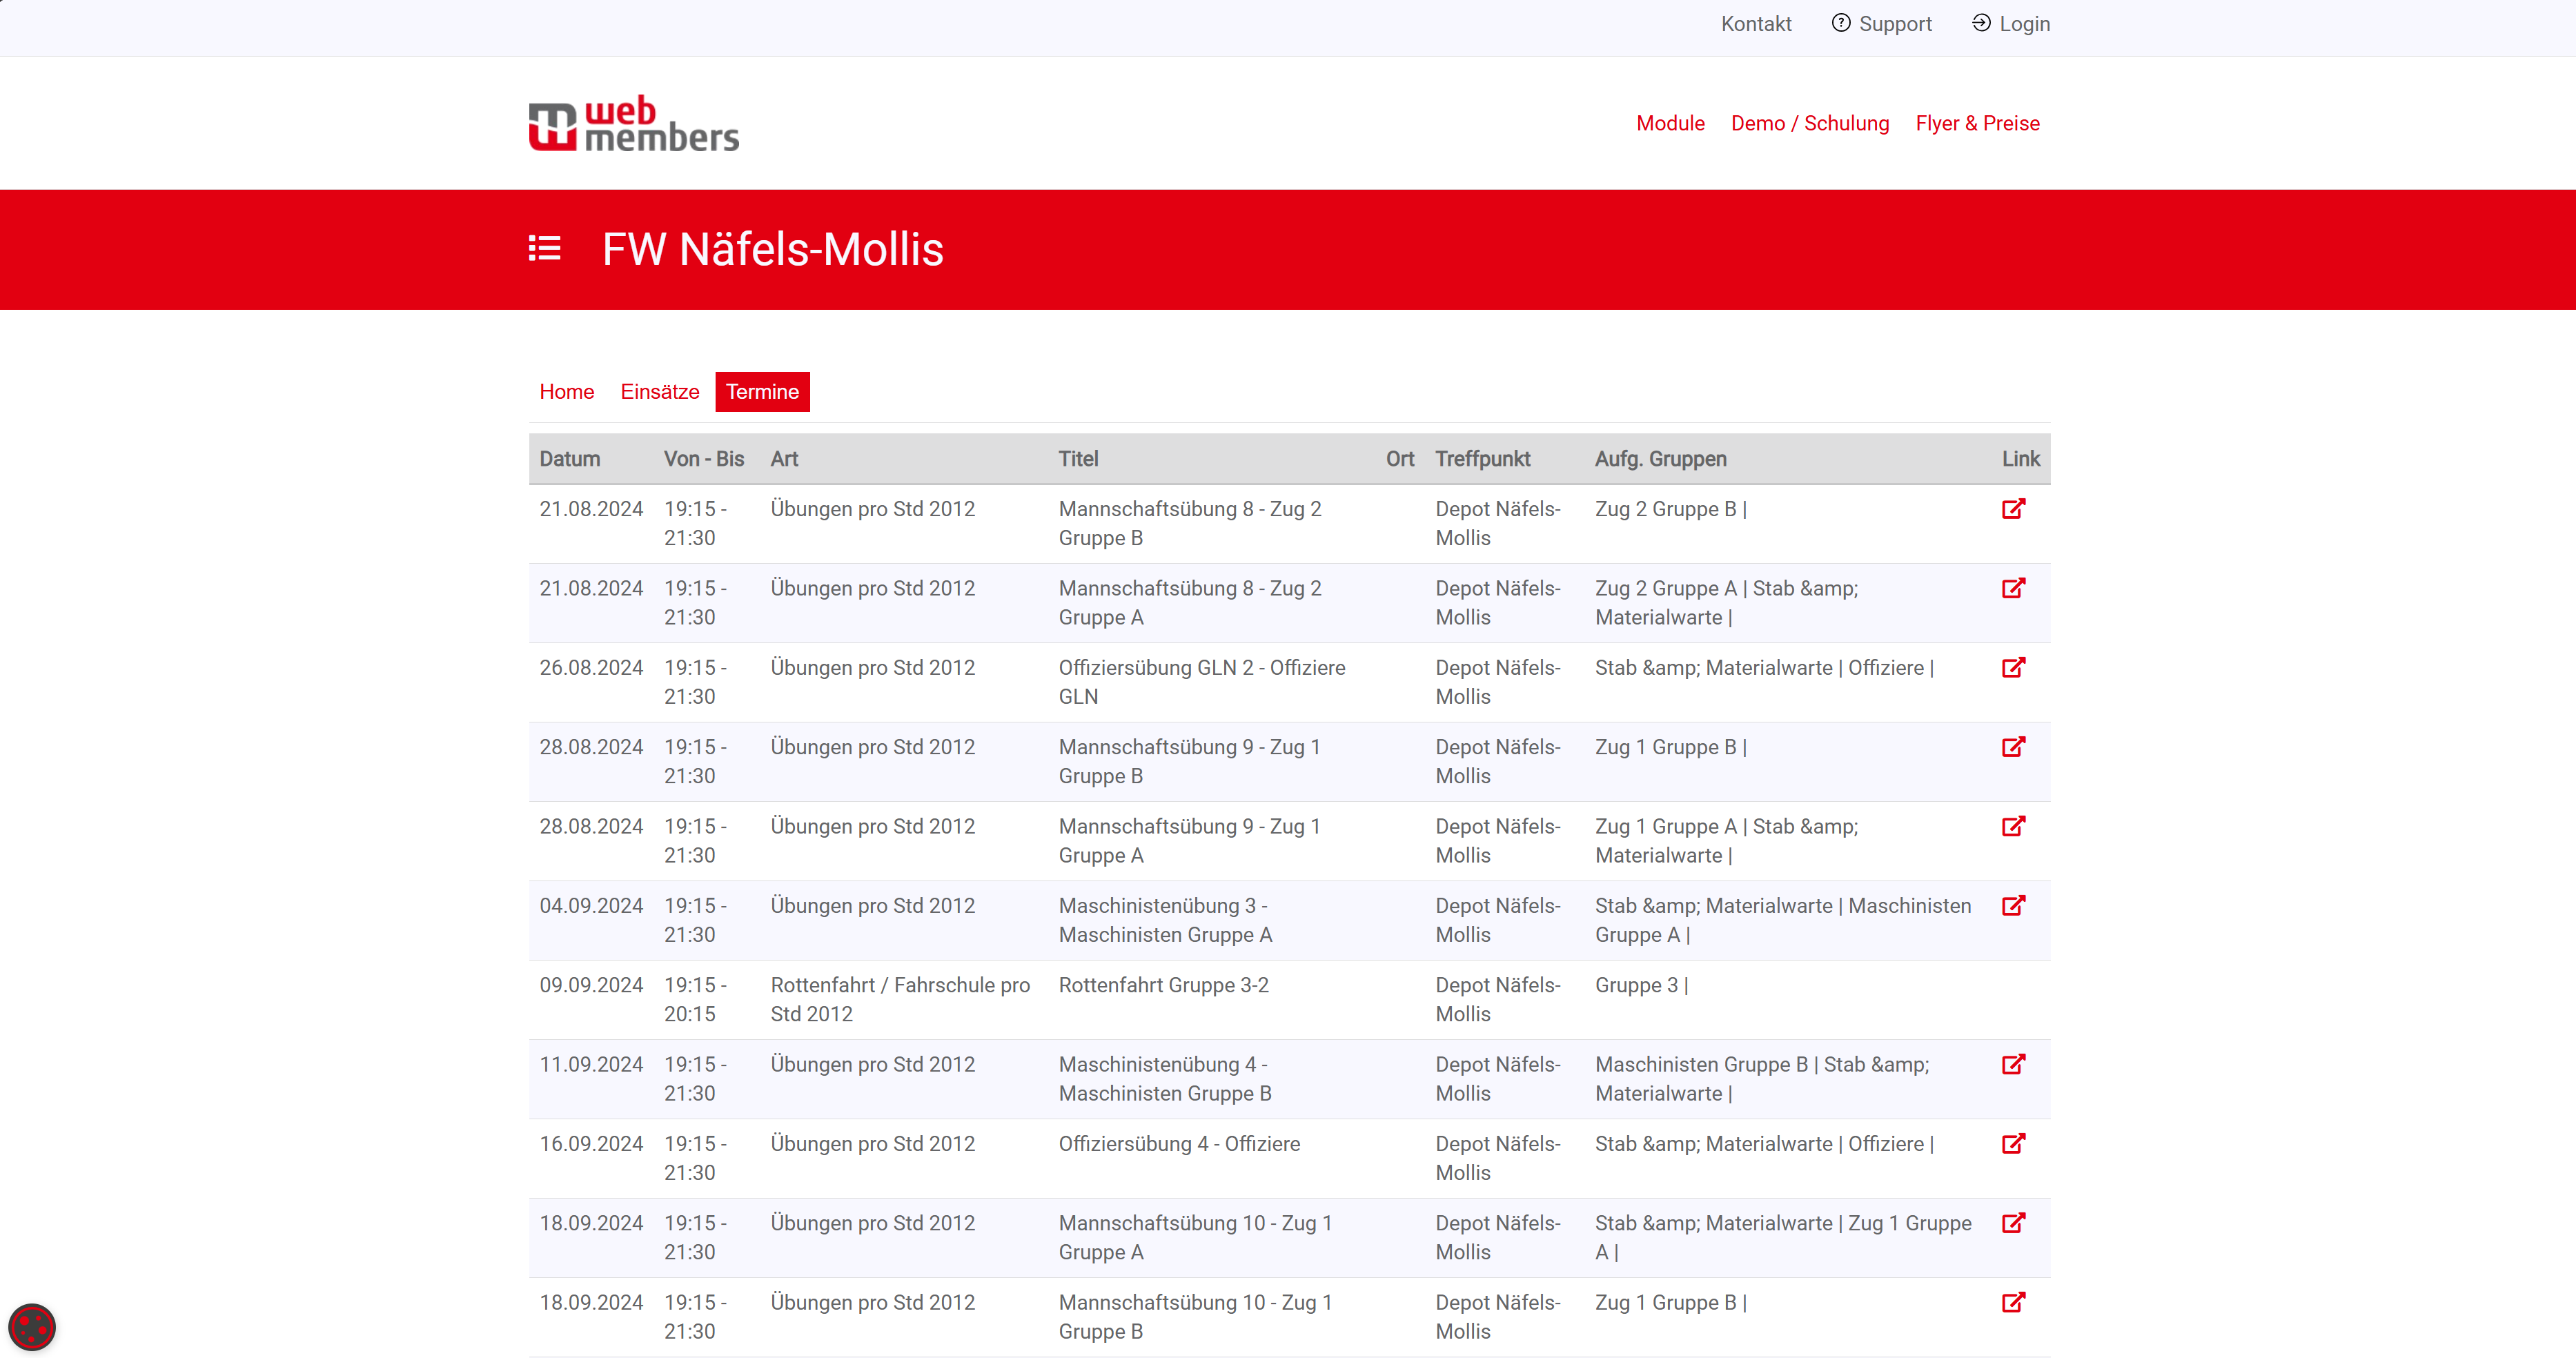The image size is (2576, 1358).
Task: Open link icon for Maschinistenübung 4 row
Action: coord(2013,1065)
